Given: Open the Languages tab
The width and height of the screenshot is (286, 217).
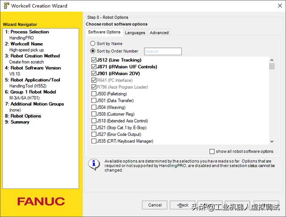Looking at the screenshot, I should 135,33.
